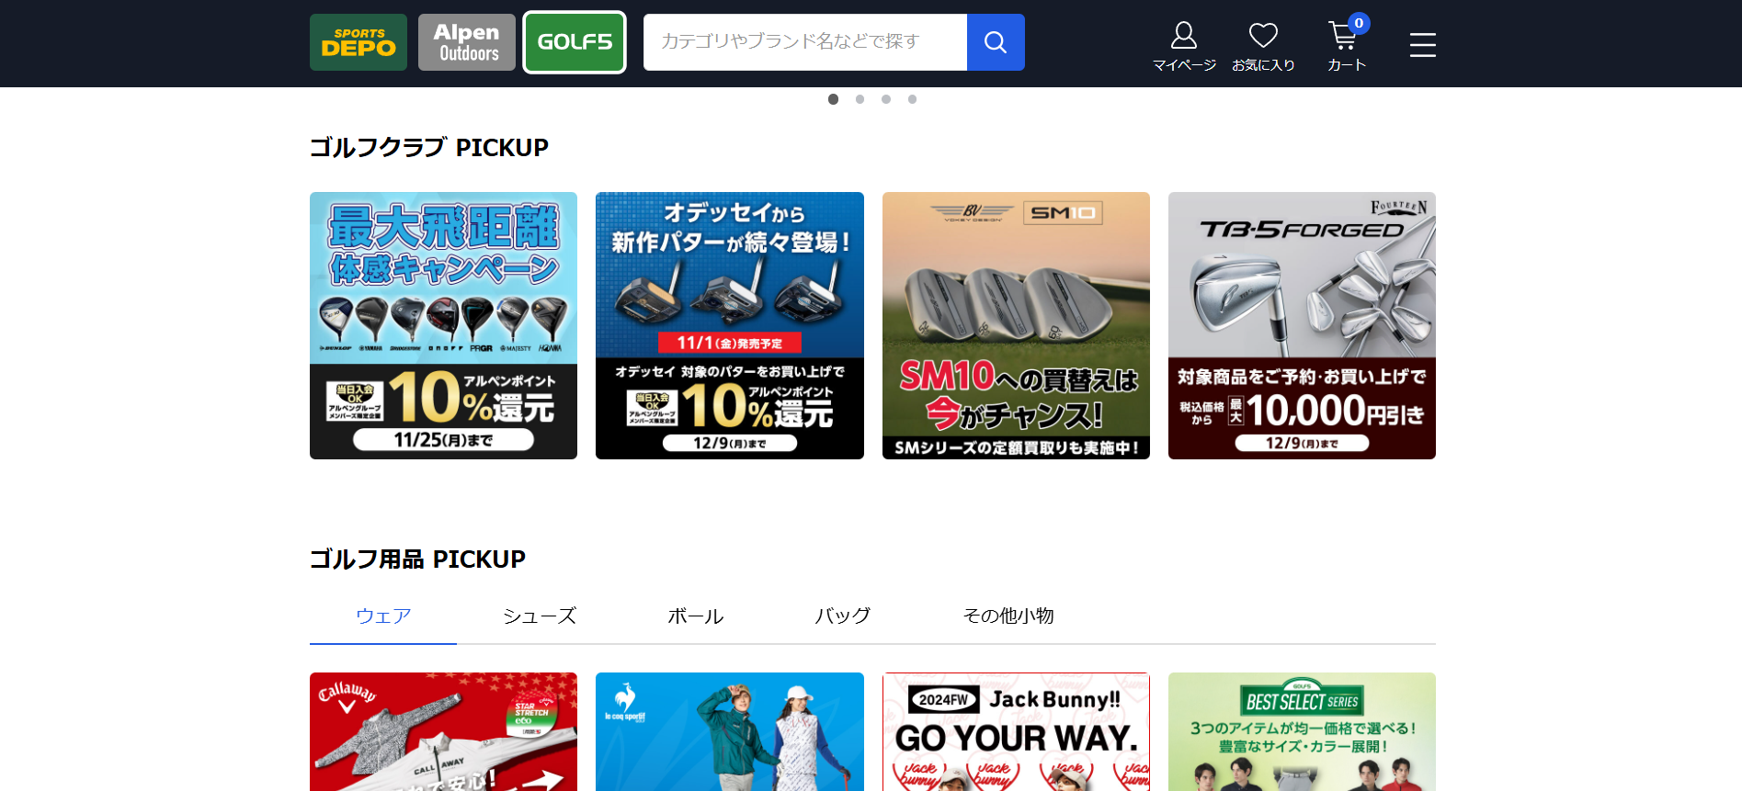The height and width of the screenshot is (791, 1742).
Task: Open the shopping cart
Action: 1346,46
